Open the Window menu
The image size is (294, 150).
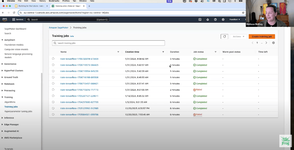click(83, 1)
